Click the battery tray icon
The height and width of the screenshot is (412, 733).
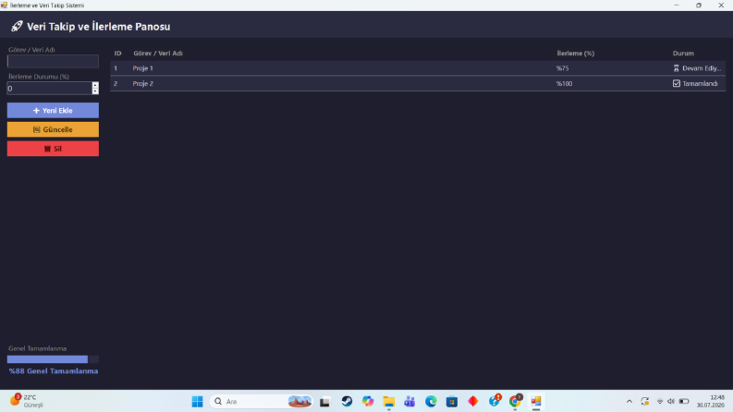684,401
